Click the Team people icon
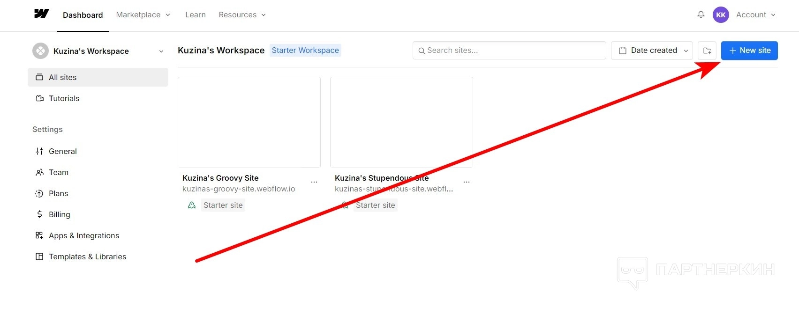The height and width of the screenshot is (315, 799). coord(39,172)
